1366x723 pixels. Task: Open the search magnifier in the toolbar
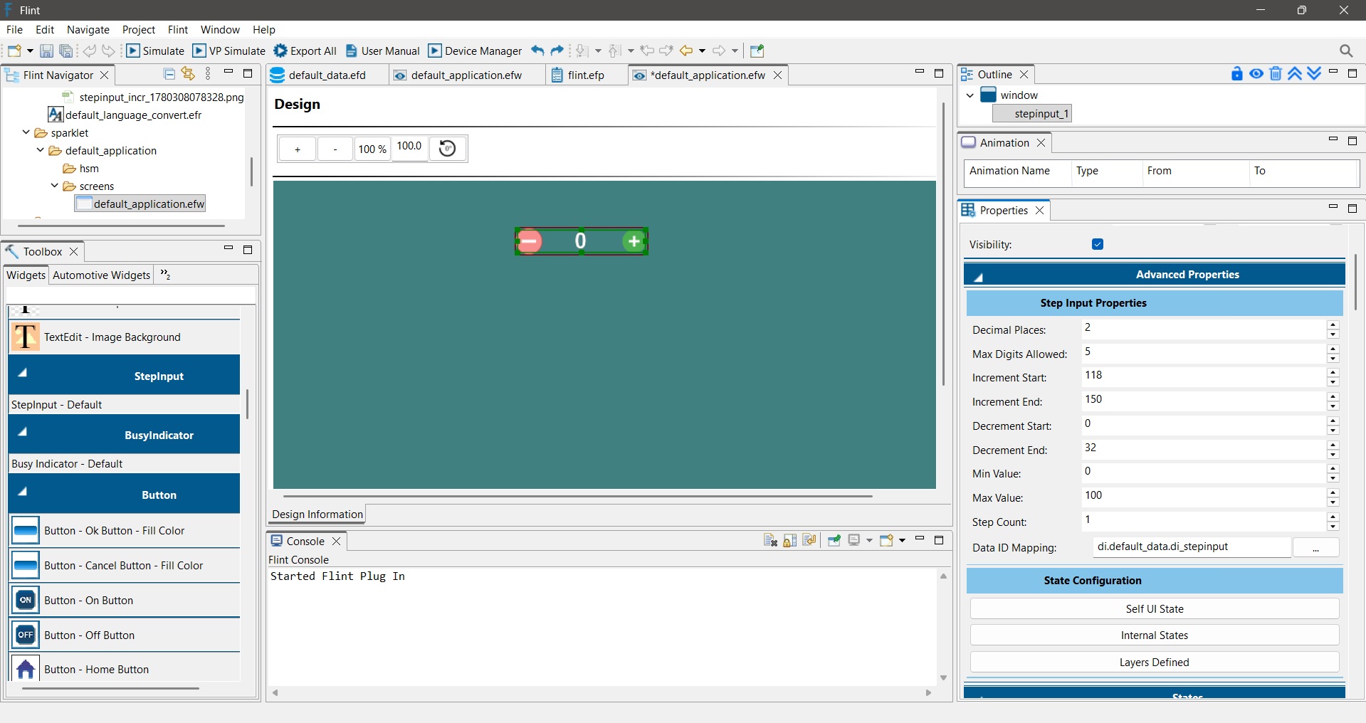coord(1346,51)
